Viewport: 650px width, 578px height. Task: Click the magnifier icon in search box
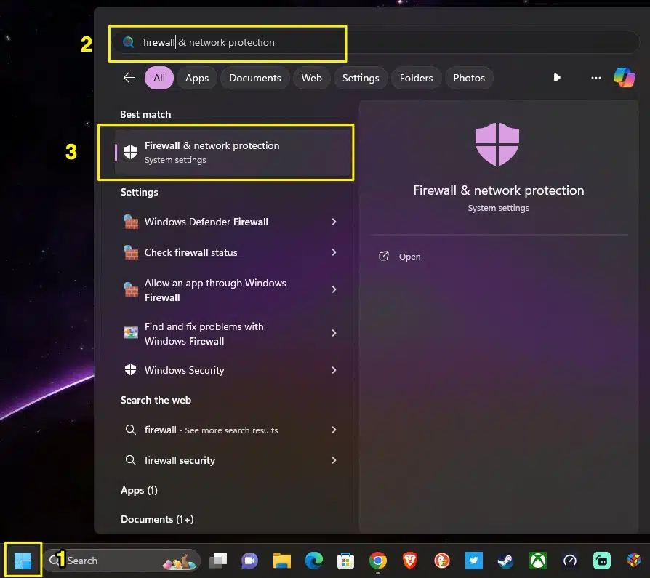pyautogui.click(x=129, y=42)
